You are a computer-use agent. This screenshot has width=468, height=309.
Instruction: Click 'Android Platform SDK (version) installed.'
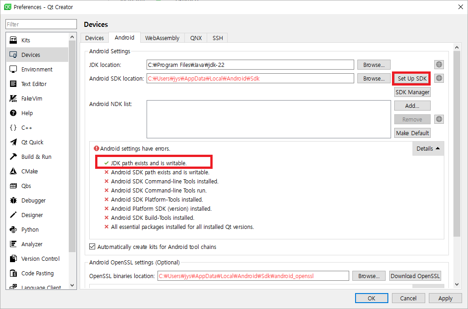pos(161,208)
